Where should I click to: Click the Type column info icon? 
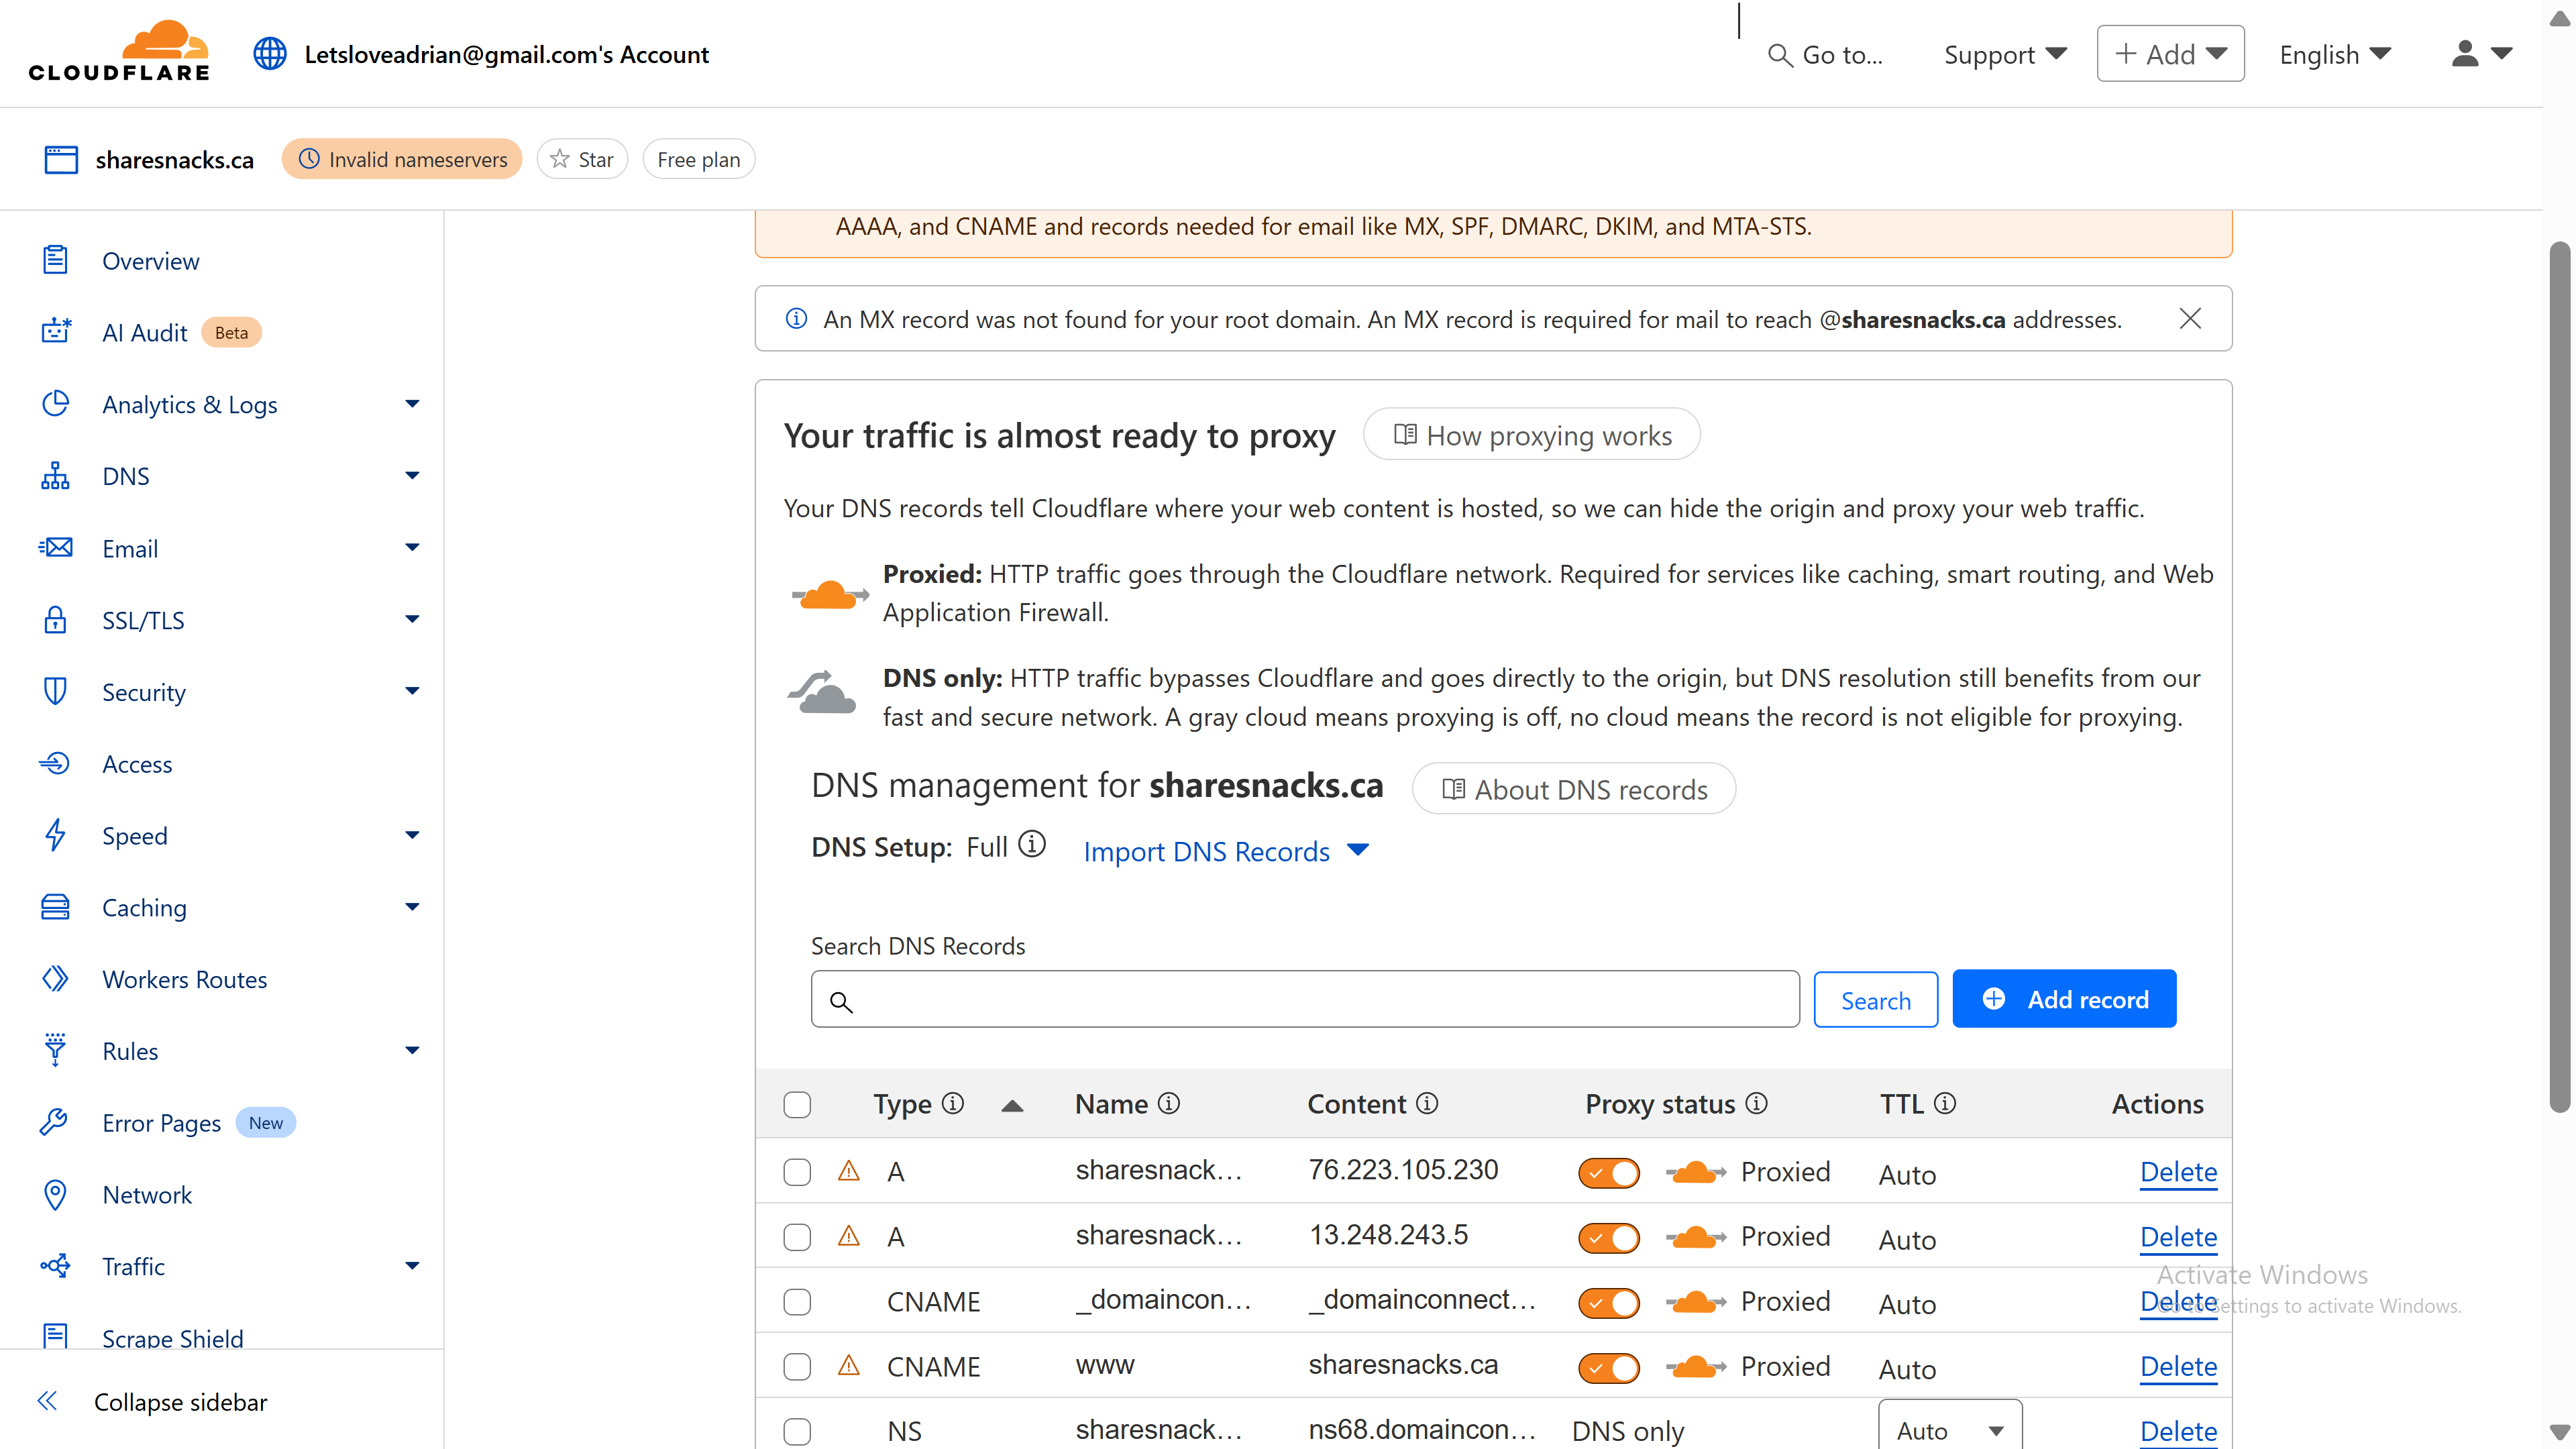(x=953, y=1103)
